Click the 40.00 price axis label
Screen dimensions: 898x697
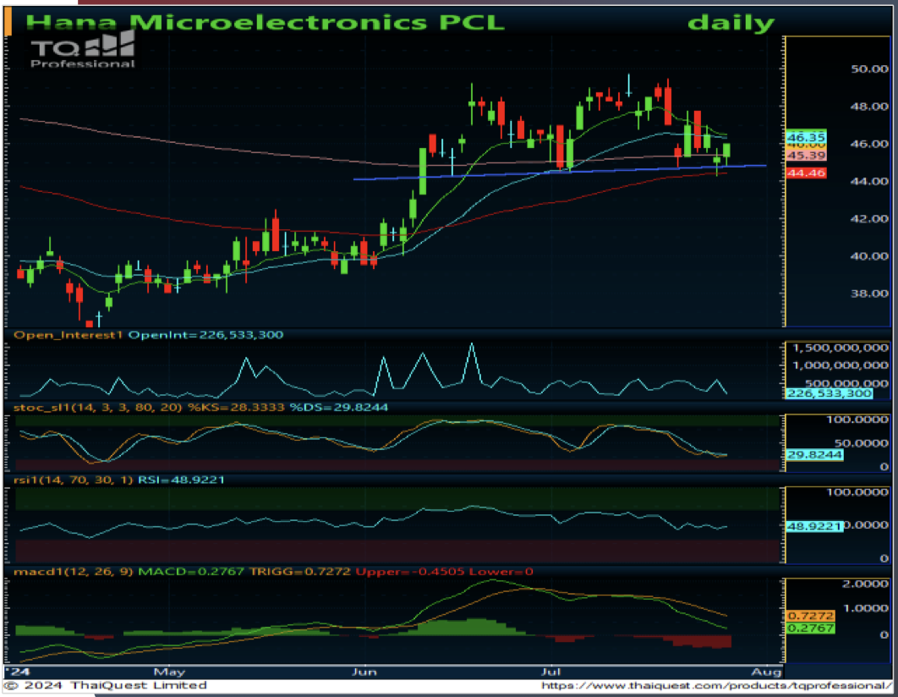(869, 256)
